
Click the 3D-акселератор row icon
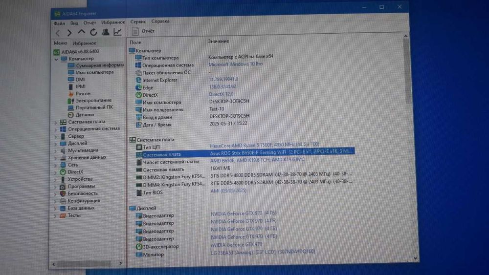pos(139,247)
